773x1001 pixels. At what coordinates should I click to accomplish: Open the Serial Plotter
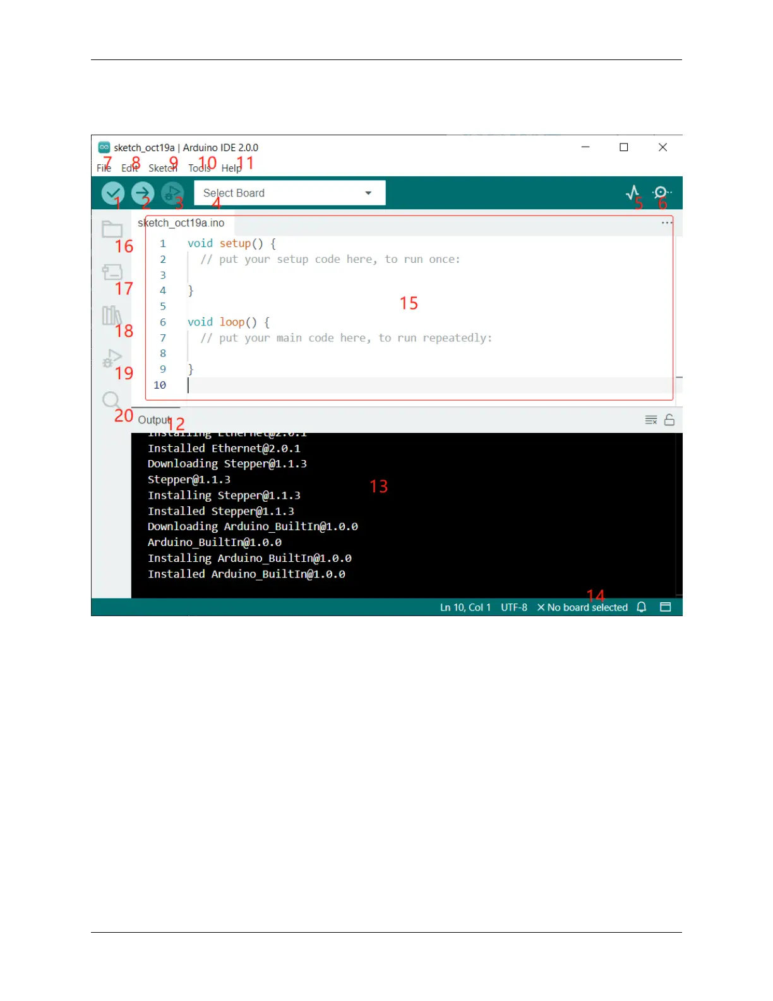pyautogui.click(x=633, y=193)
